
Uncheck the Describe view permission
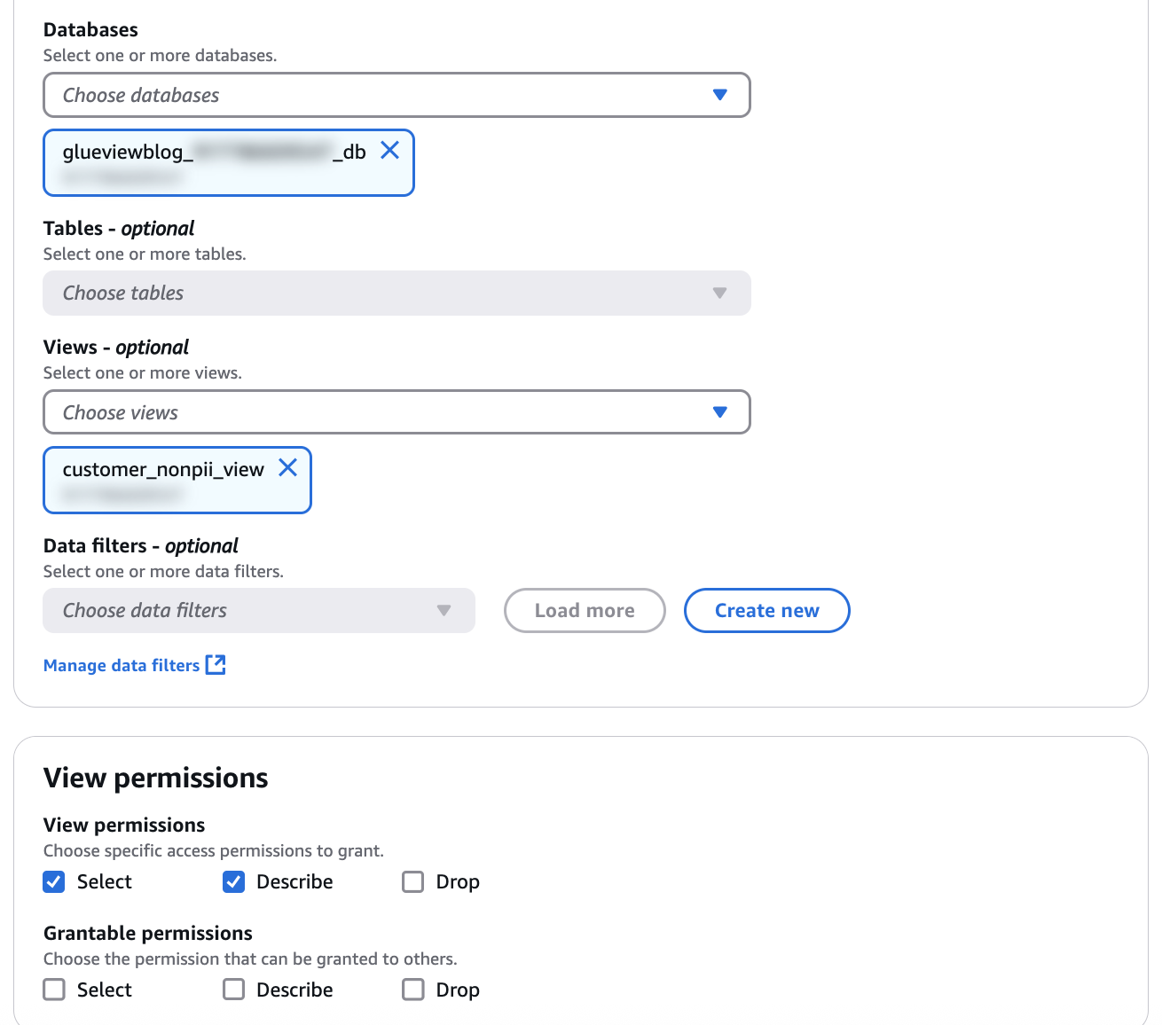(233, 881)
